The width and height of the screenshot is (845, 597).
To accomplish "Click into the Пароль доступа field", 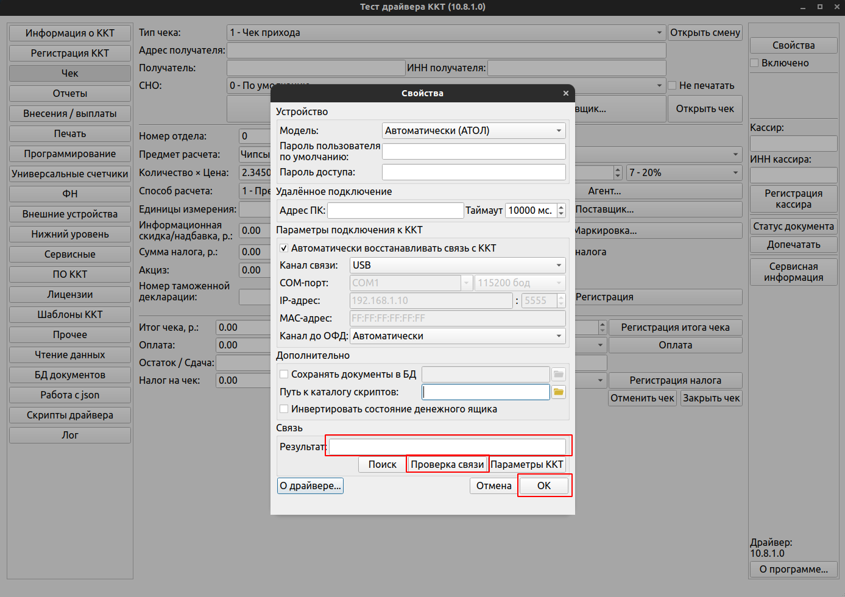I will coord(473,172).
